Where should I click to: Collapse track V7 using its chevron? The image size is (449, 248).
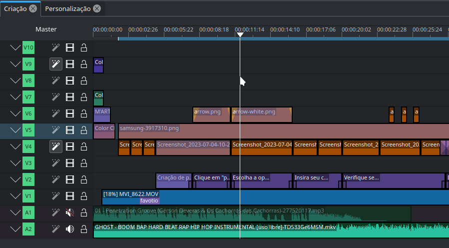click(15, 97)
